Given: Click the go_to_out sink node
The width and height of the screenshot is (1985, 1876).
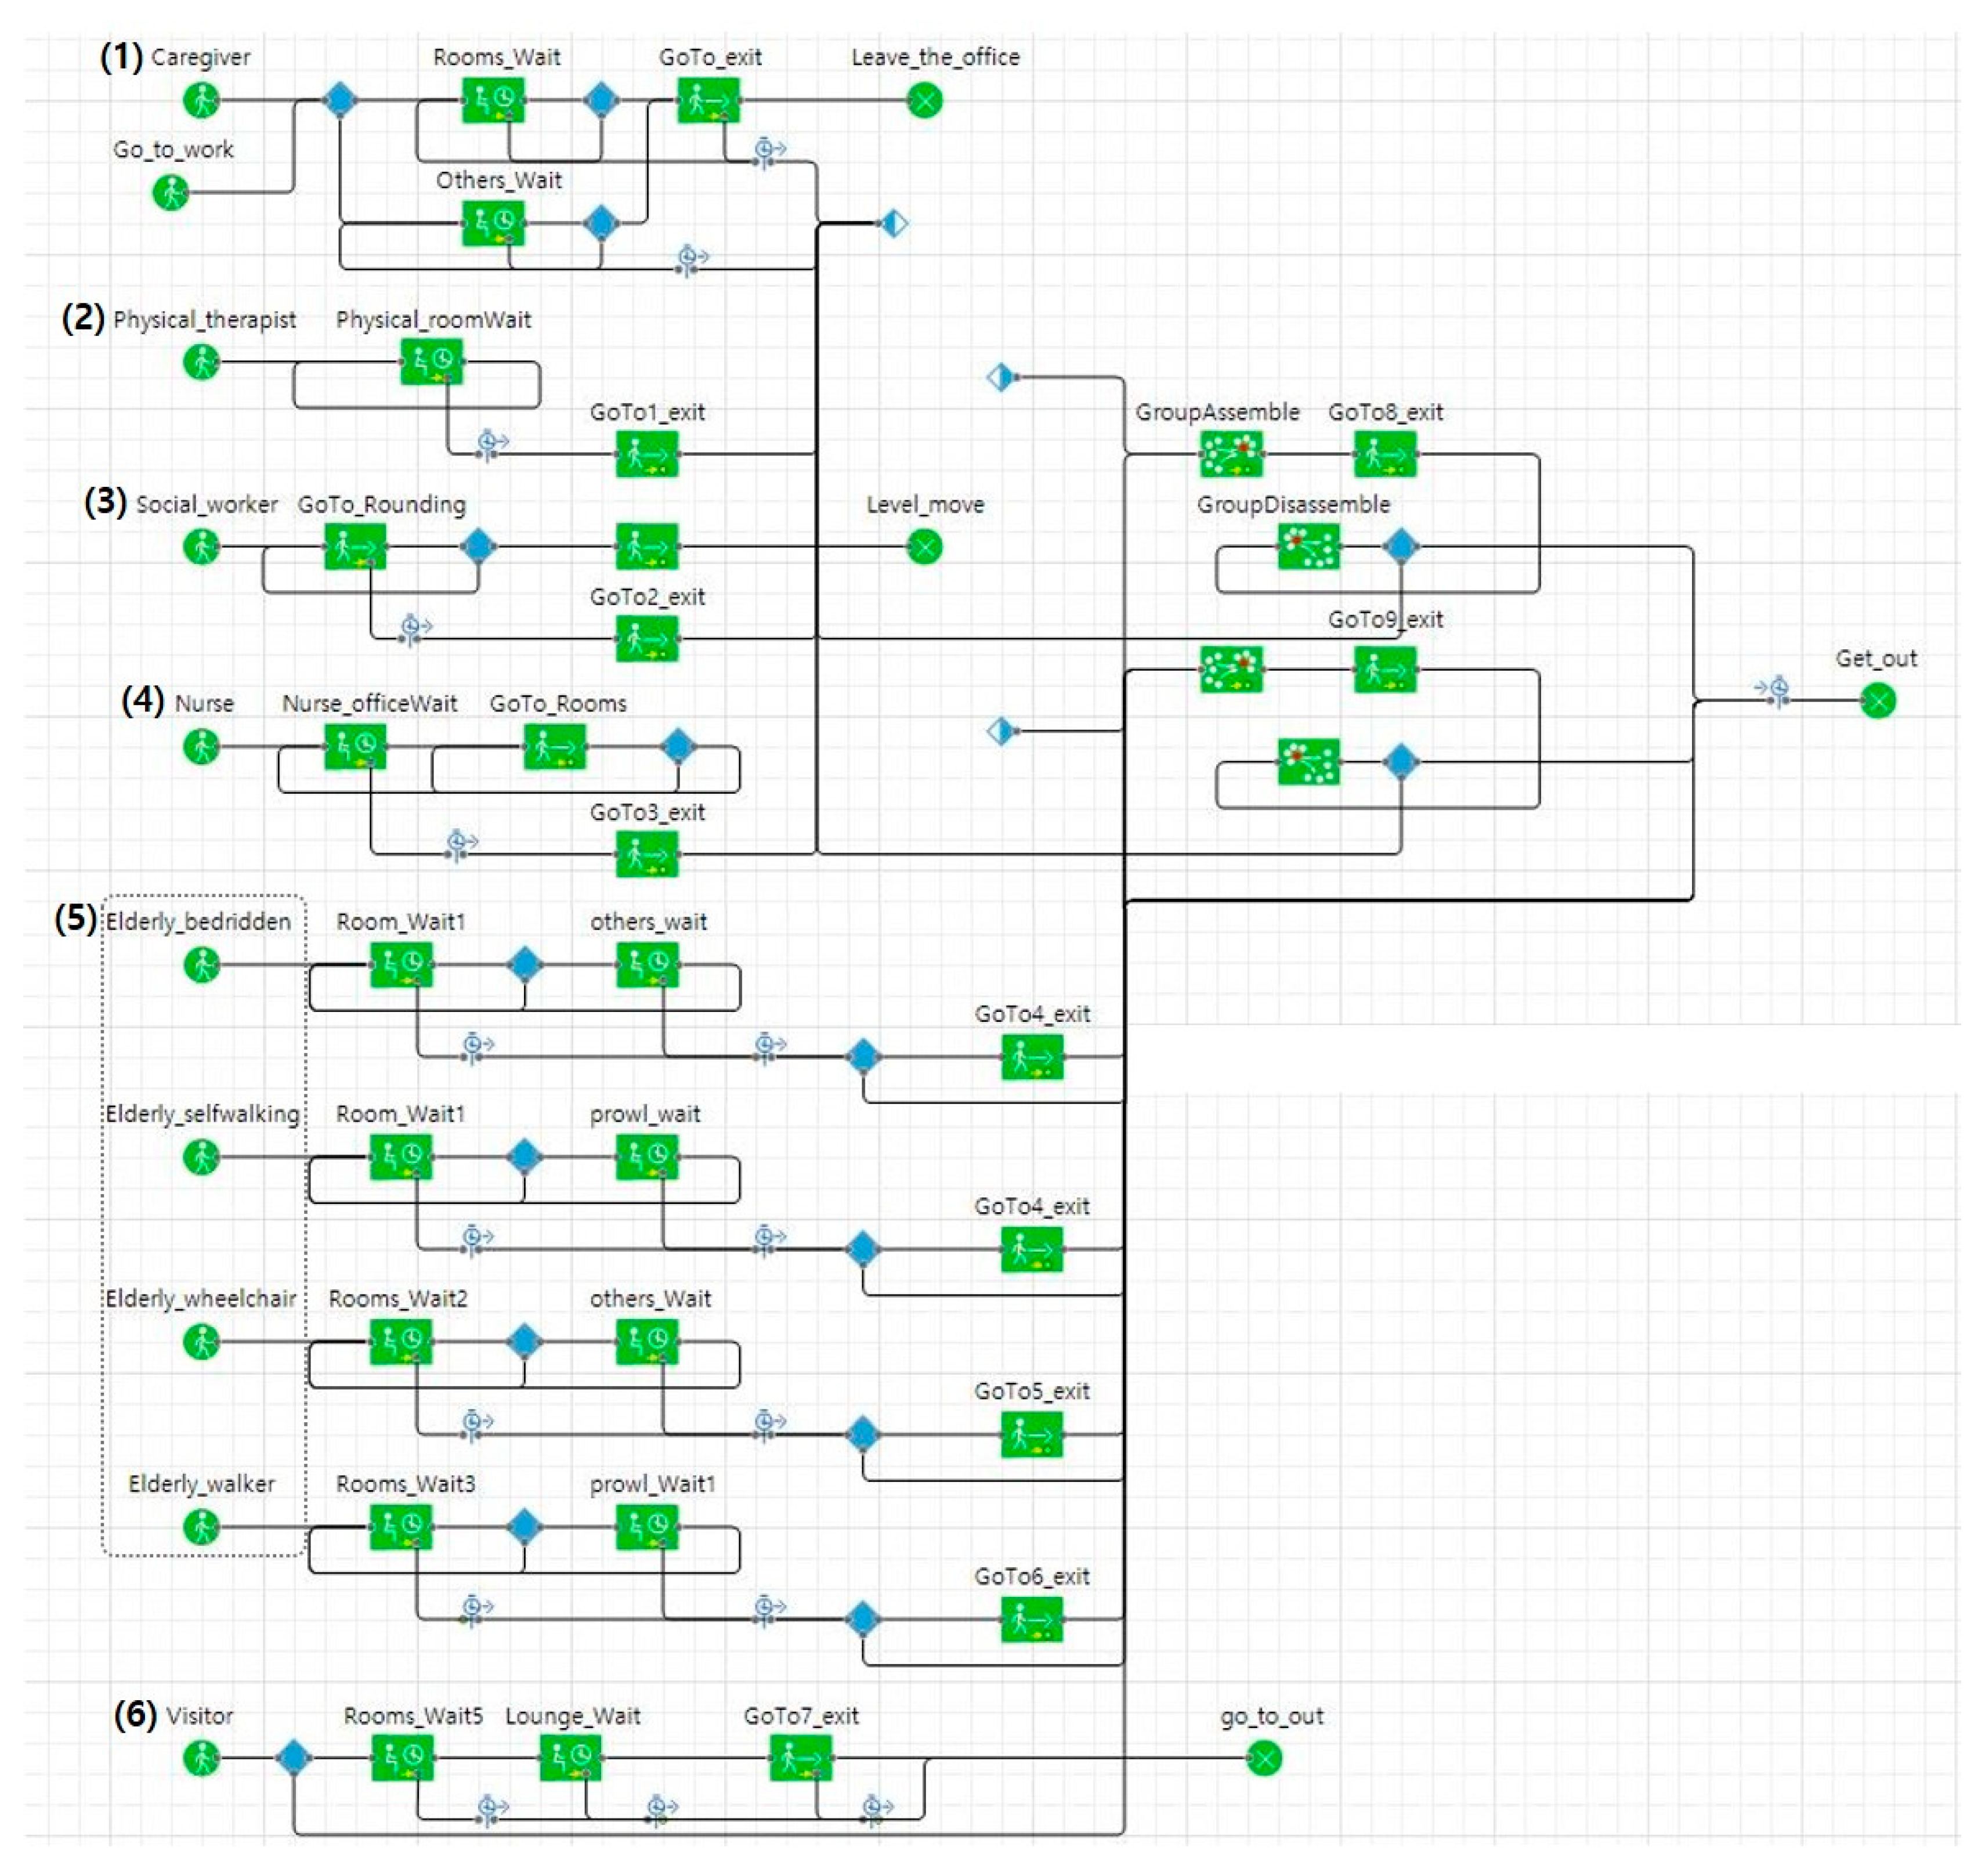Looking at the screenshot, I should tap(1264, 1758).
